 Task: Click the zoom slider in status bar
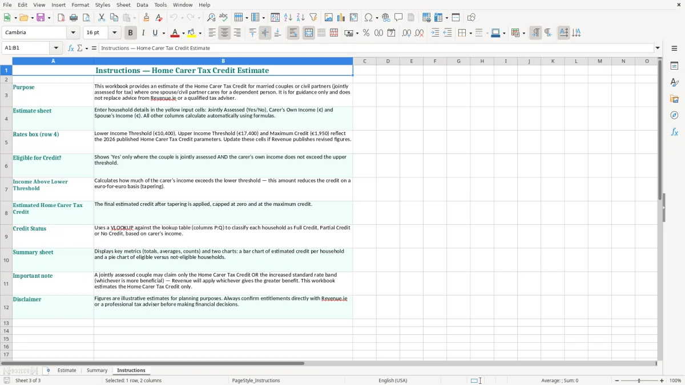click(x=639, y=380)
